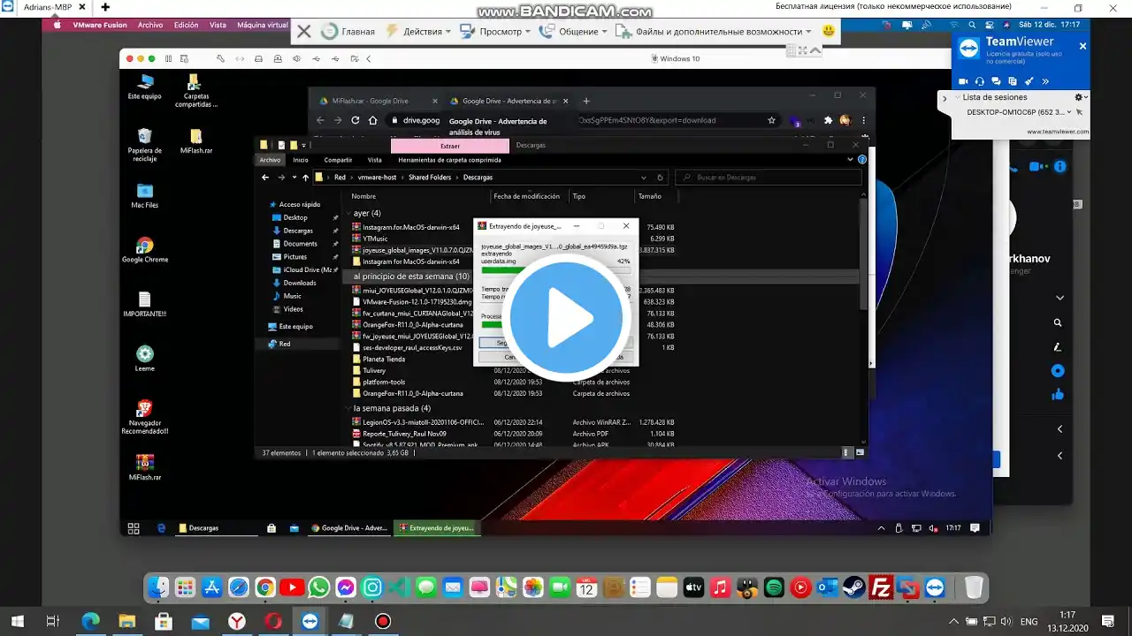Open Edición menu in macOS menu bar
The image size is (1132, 636).
(186, 25)
